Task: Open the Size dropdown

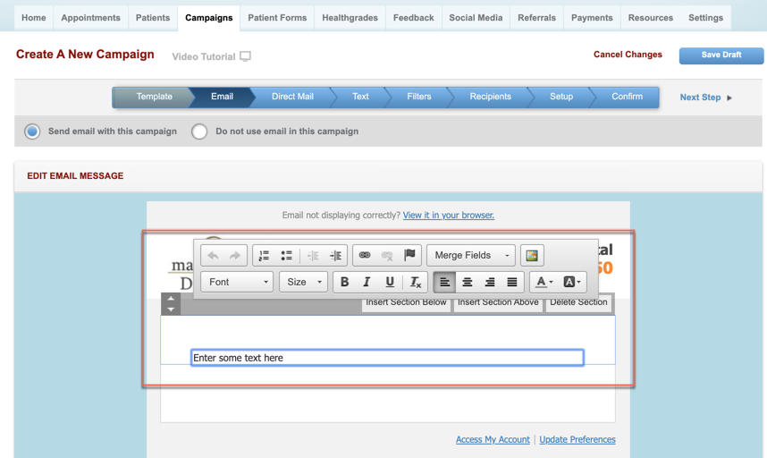Action: click(304, 283)
